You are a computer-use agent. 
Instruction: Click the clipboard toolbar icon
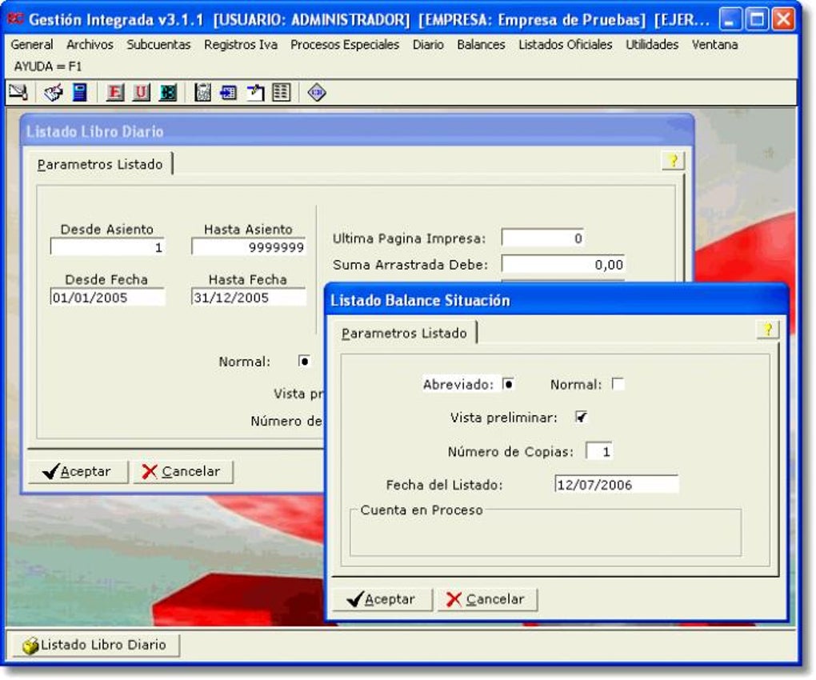coord(202,93)
